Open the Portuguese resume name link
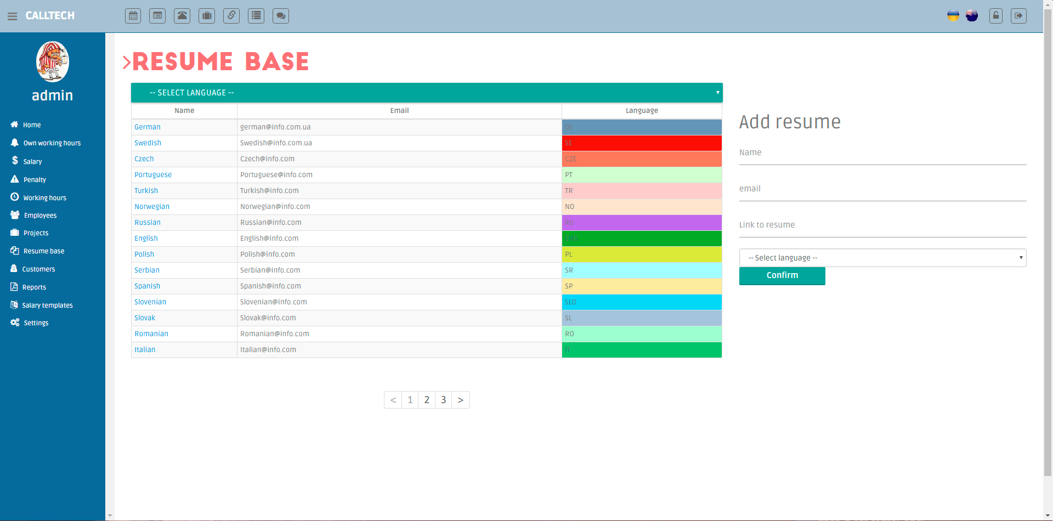Screen dimensions: 1053x521 click(153, 175)
